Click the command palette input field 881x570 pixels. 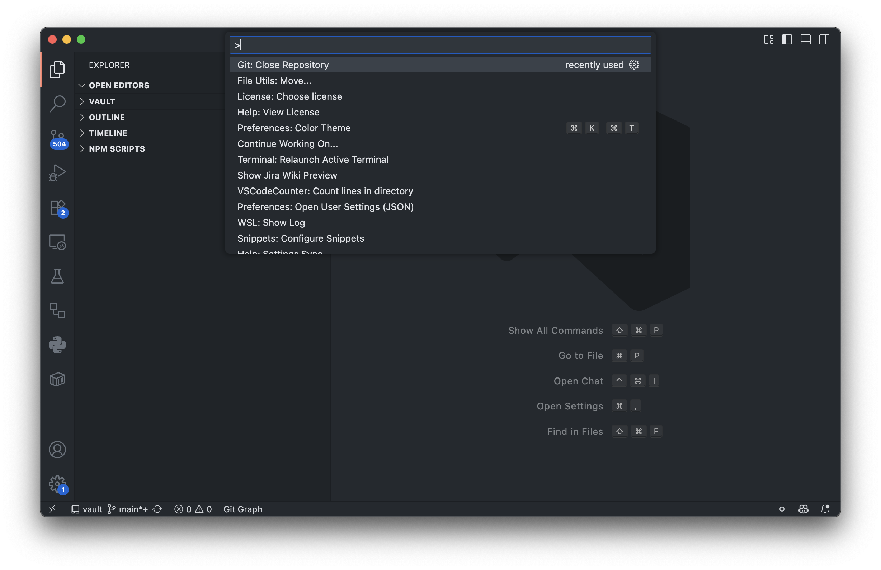tap(440, 45)
